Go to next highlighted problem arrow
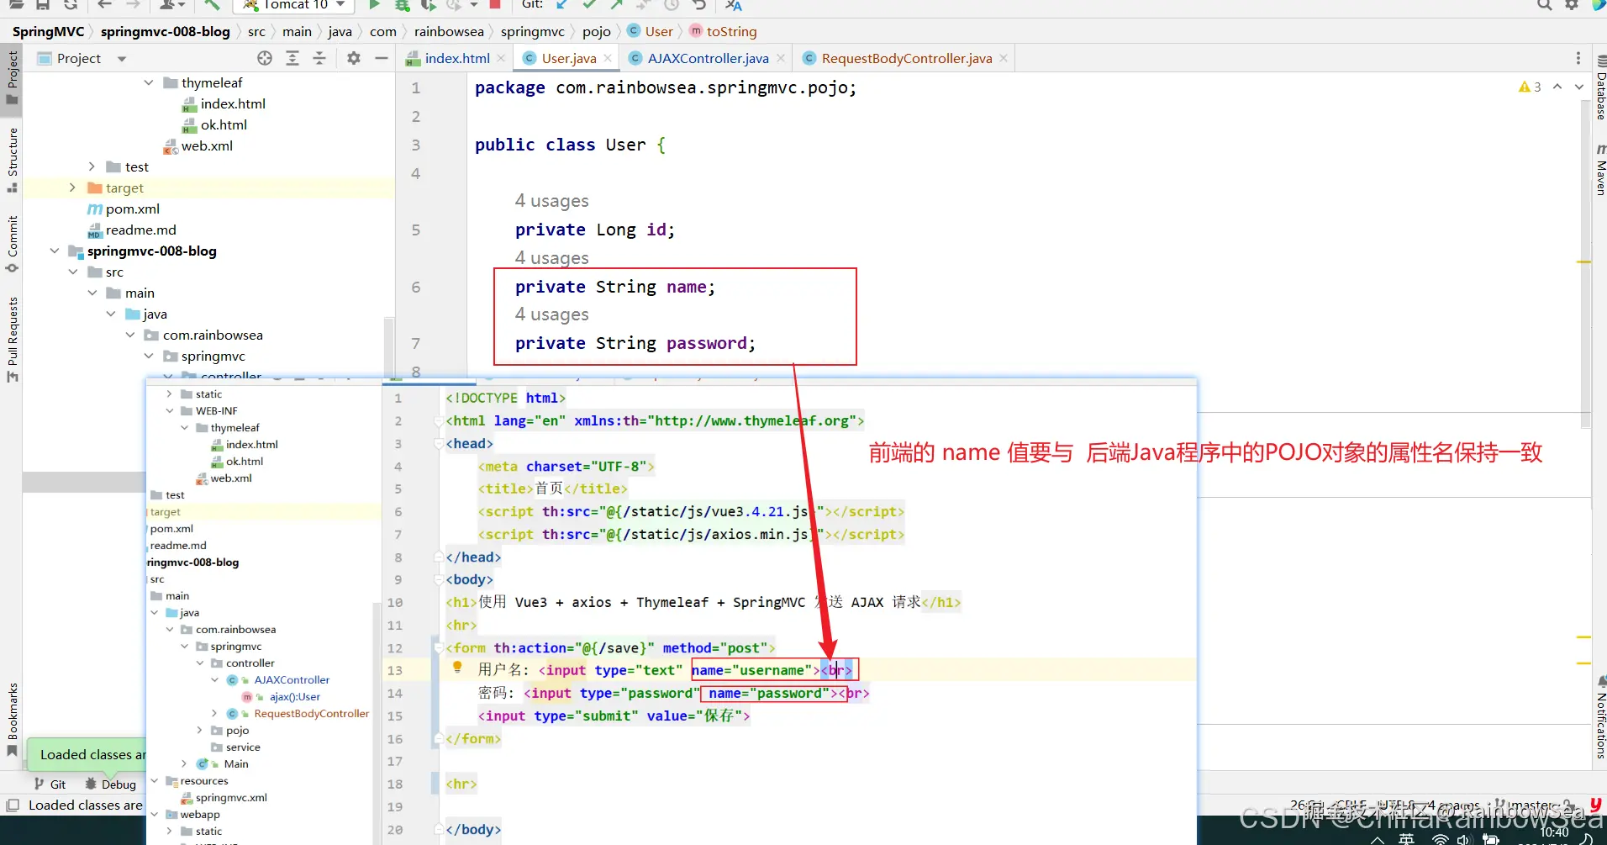The height and width of the screenshot is (845, 1607). 1579,87
